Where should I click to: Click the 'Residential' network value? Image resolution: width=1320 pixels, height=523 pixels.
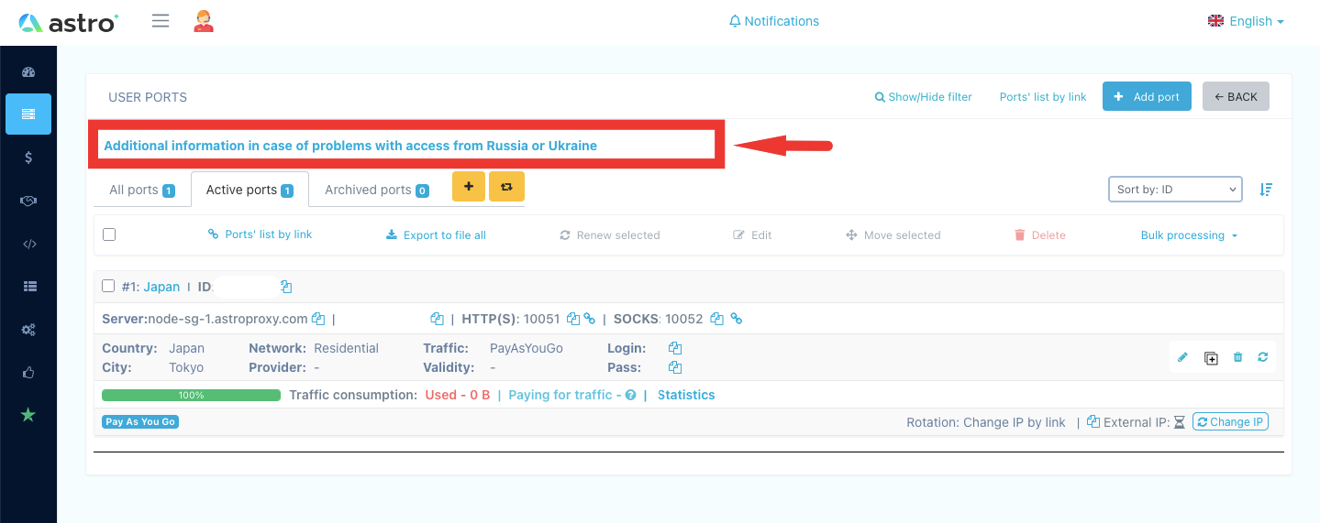coord(346,348)
